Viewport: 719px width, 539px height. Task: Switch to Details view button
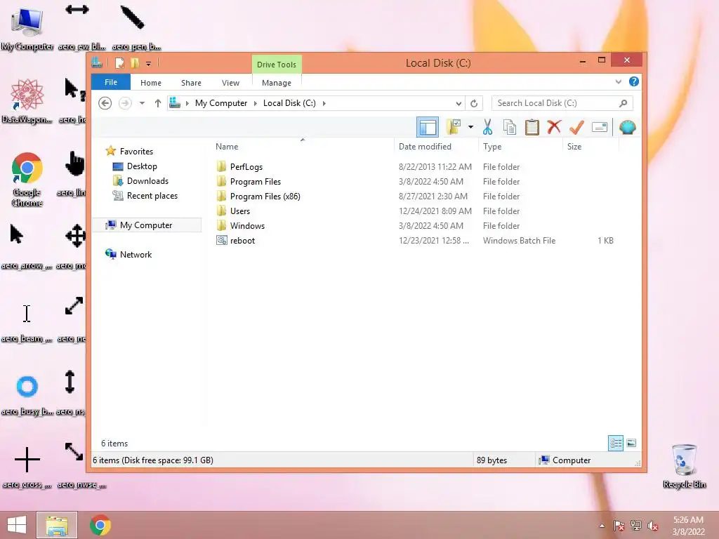pyautogui.click(x=615, y=444)
